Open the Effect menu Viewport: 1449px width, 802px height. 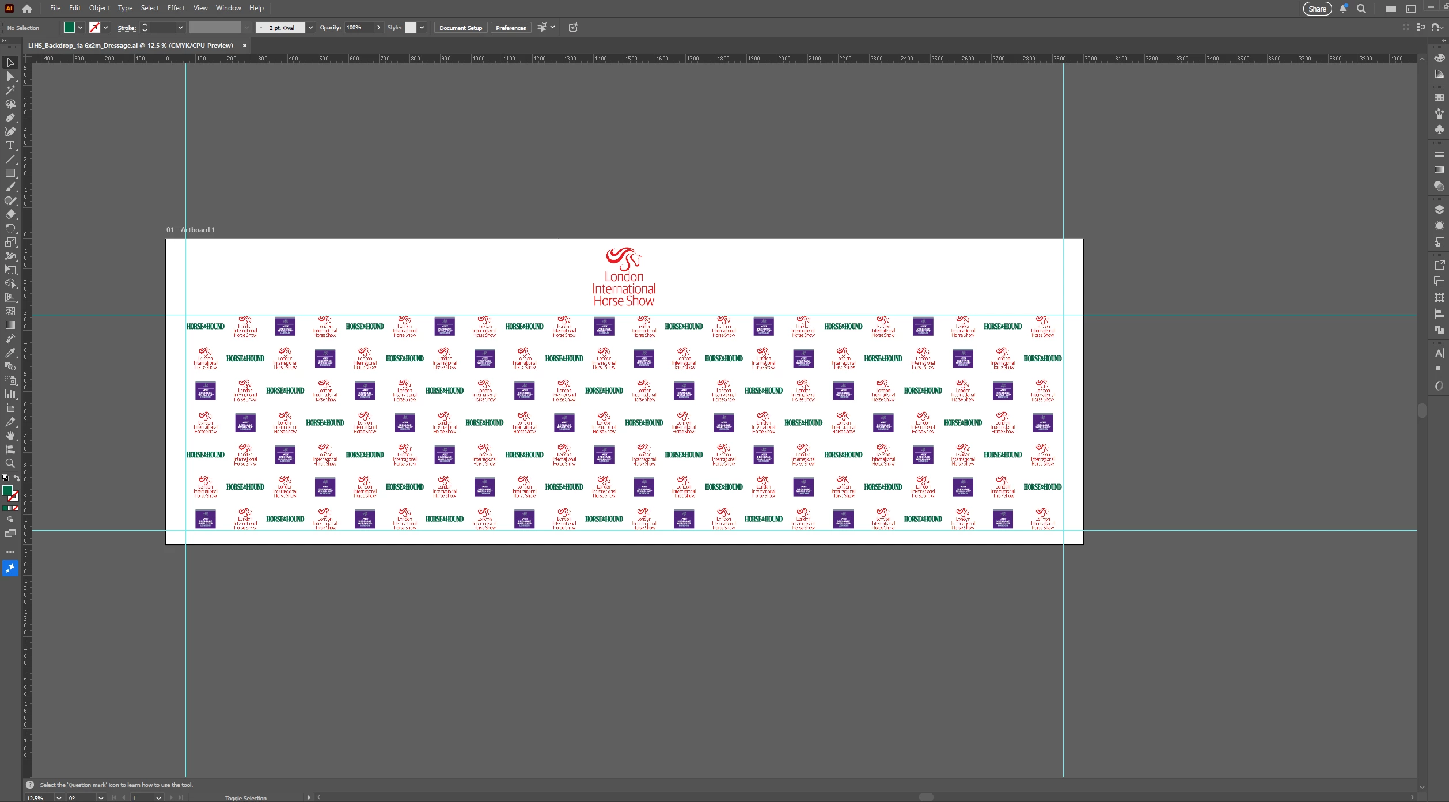click(x=176, y=8)
